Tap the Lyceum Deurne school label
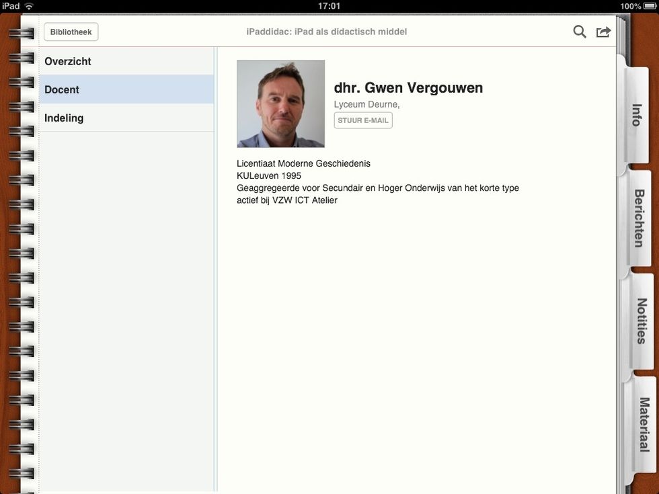The width and height of the screenshot is (659, 494). [x=366, y=105]
